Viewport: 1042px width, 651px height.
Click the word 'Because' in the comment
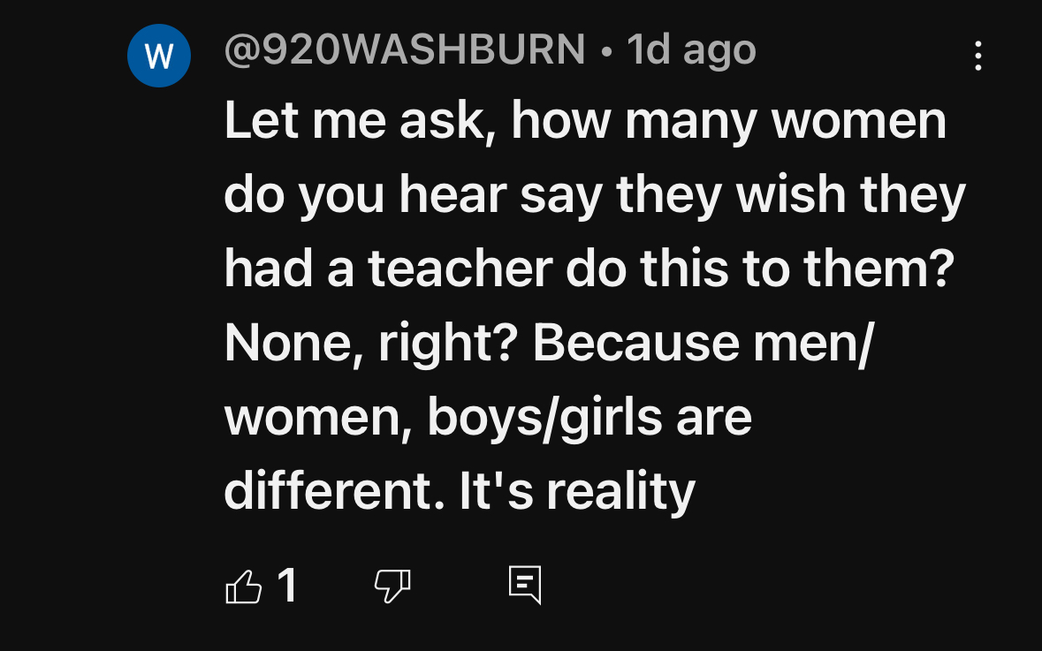tap(636, 344)
